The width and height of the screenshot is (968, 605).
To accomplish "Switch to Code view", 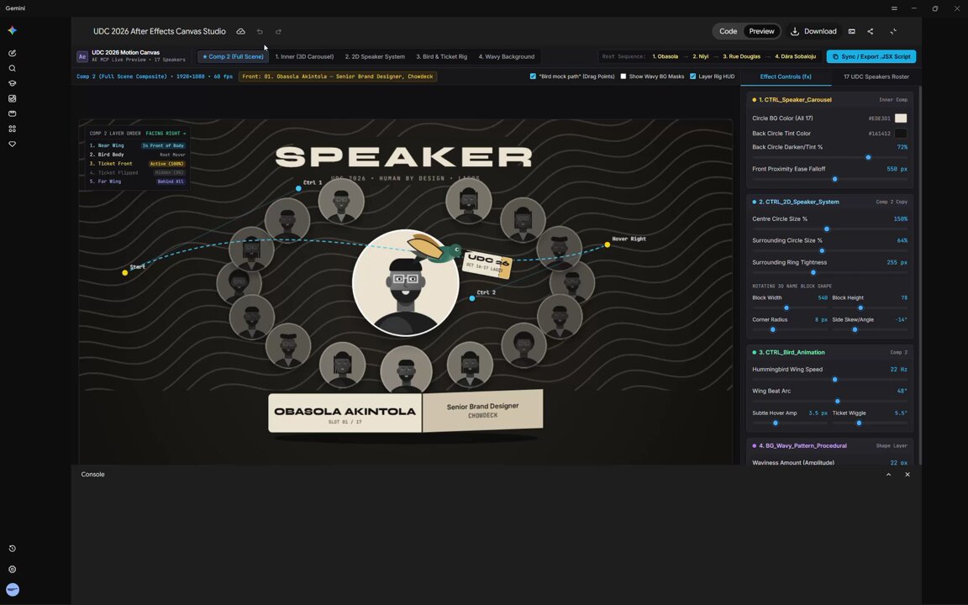I will (728, 31).
